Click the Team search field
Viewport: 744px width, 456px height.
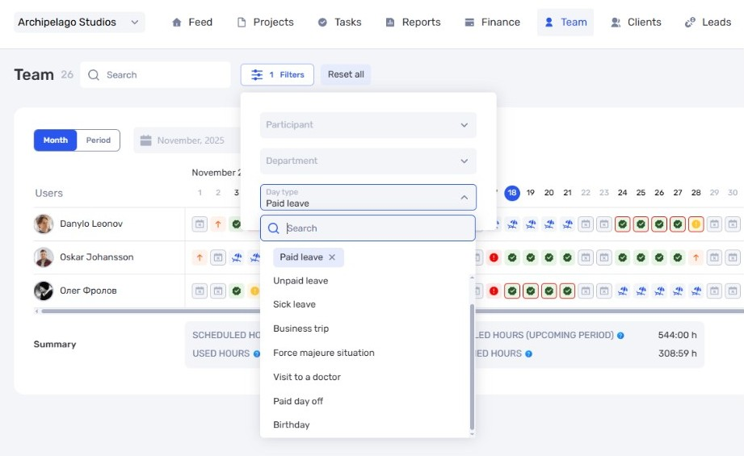pos(155,75)
